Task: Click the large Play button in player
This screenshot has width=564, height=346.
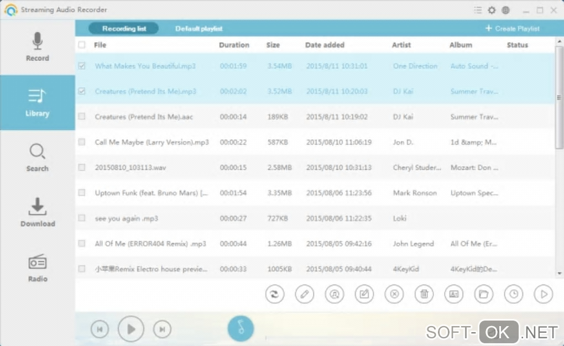Action: click(131, 329)
